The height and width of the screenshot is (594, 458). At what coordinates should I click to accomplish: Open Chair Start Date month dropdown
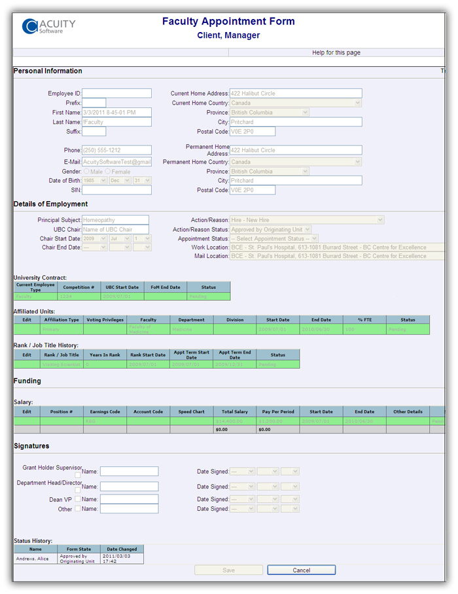point(120,238)
